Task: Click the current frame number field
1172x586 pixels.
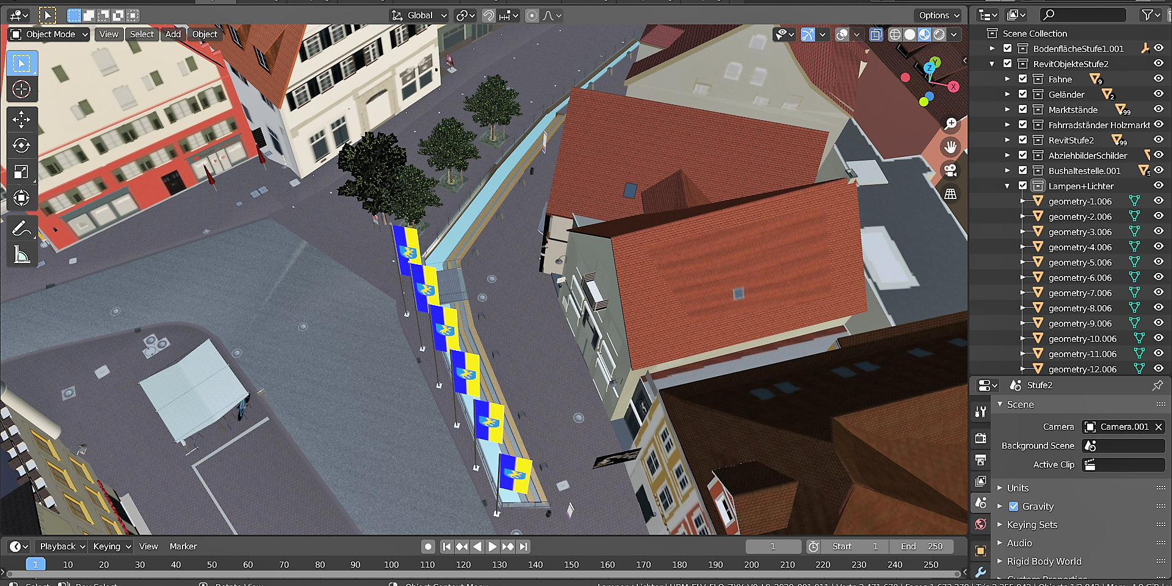Action: pyautogui.click(x=773, y=546)
